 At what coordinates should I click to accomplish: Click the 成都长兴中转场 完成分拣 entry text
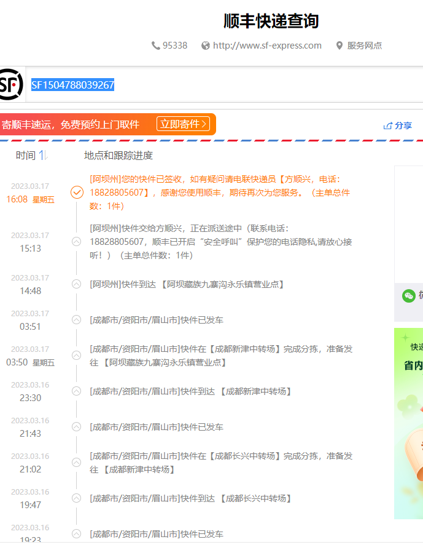[221, 463]
